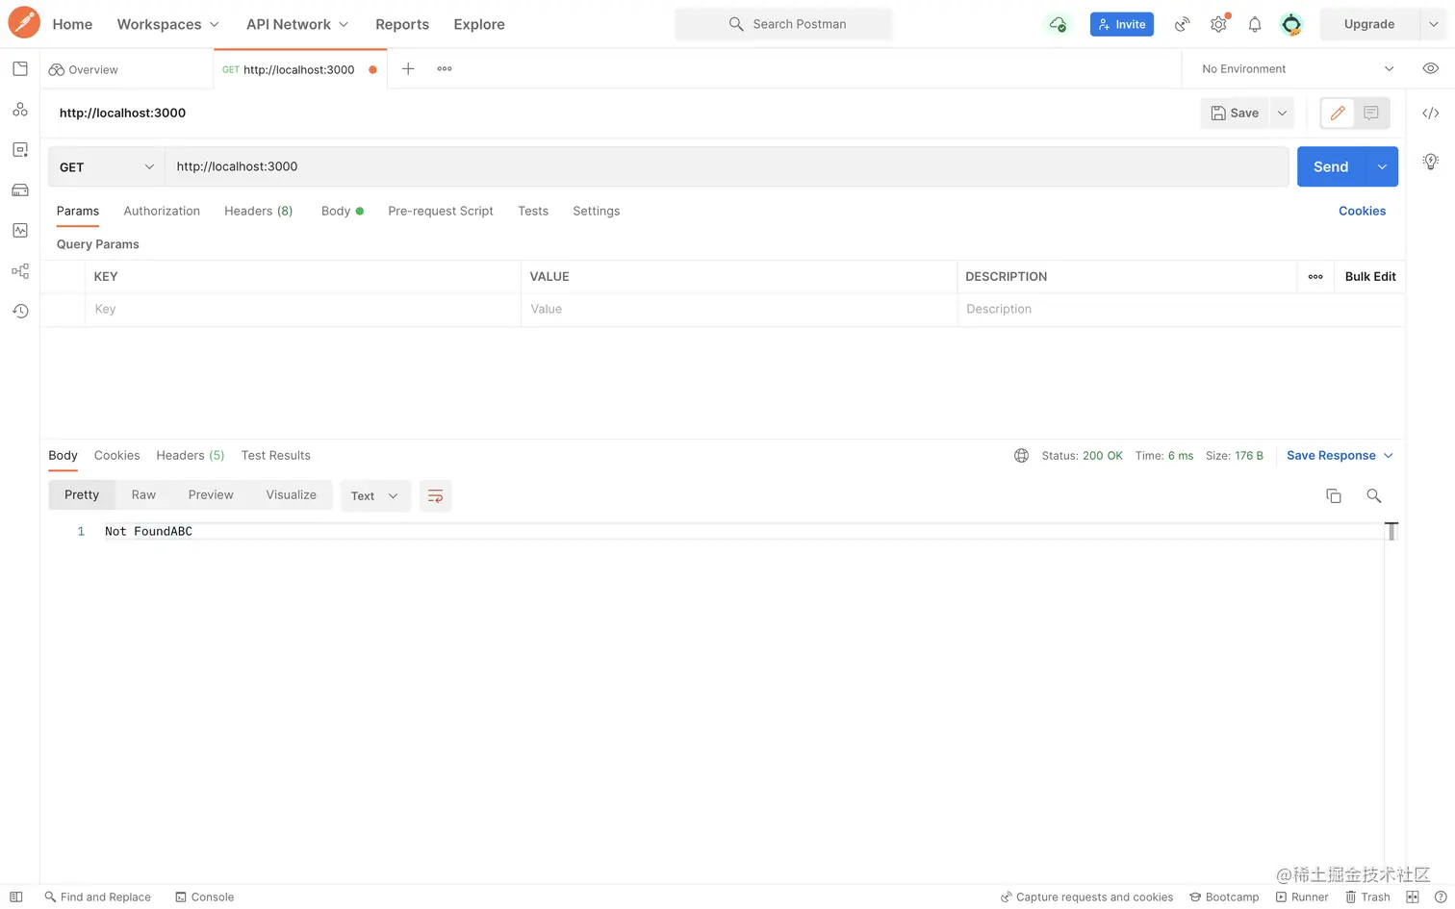Copy the response body
1455x909 pixels.
(1334, 495)
